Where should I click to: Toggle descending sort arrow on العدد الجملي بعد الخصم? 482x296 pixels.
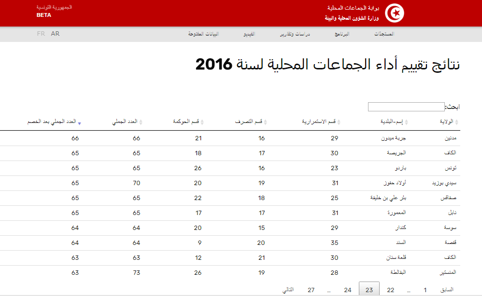pos(79,123)
